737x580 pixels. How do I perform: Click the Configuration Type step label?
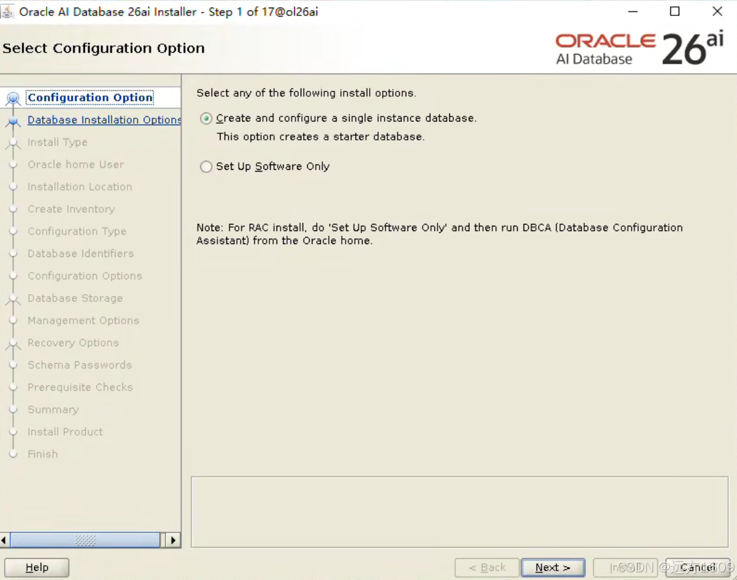point(77,232)
